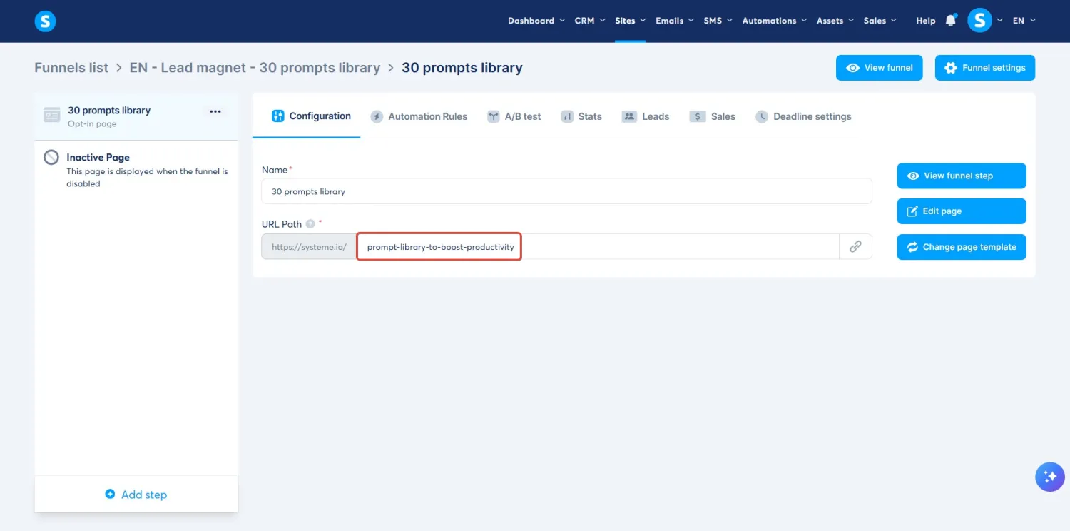Open the EN language selector
Viewport: 1070px width, 531px height.
pyautogui.click(x=1024, y=21)
